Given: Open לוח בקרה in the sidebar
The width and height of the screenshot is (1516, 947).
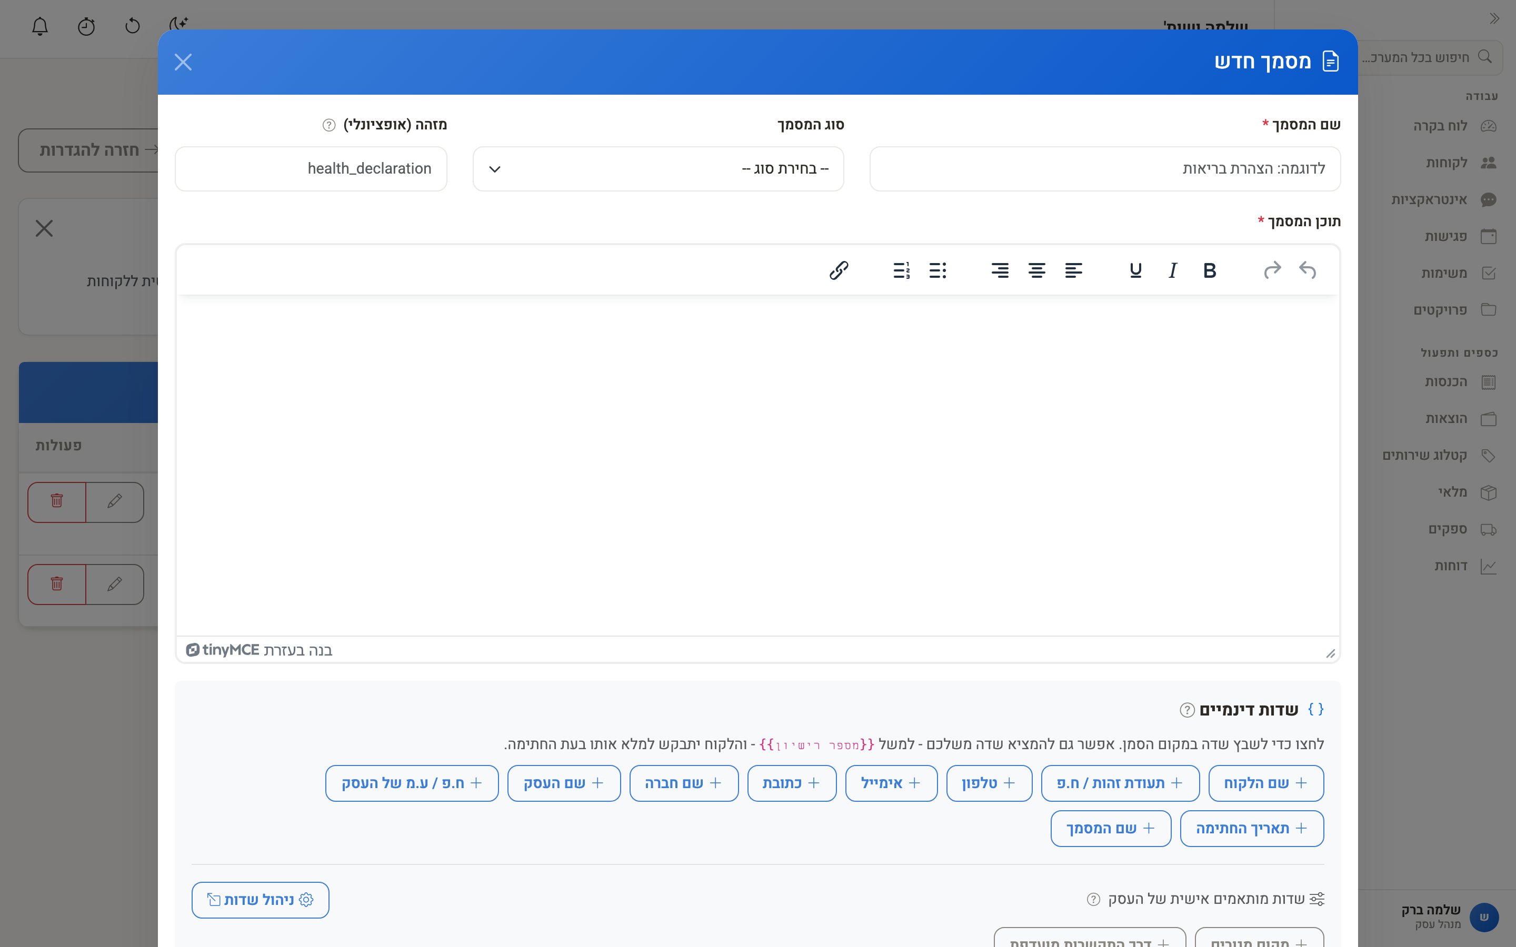Looking at the screenshot, I should pyautogui.click(x=1454, y=126).
